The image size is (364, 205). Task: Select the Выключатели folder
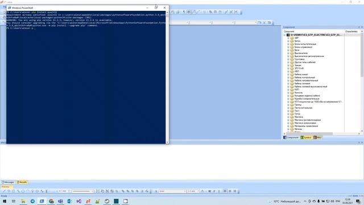point(301,53)
